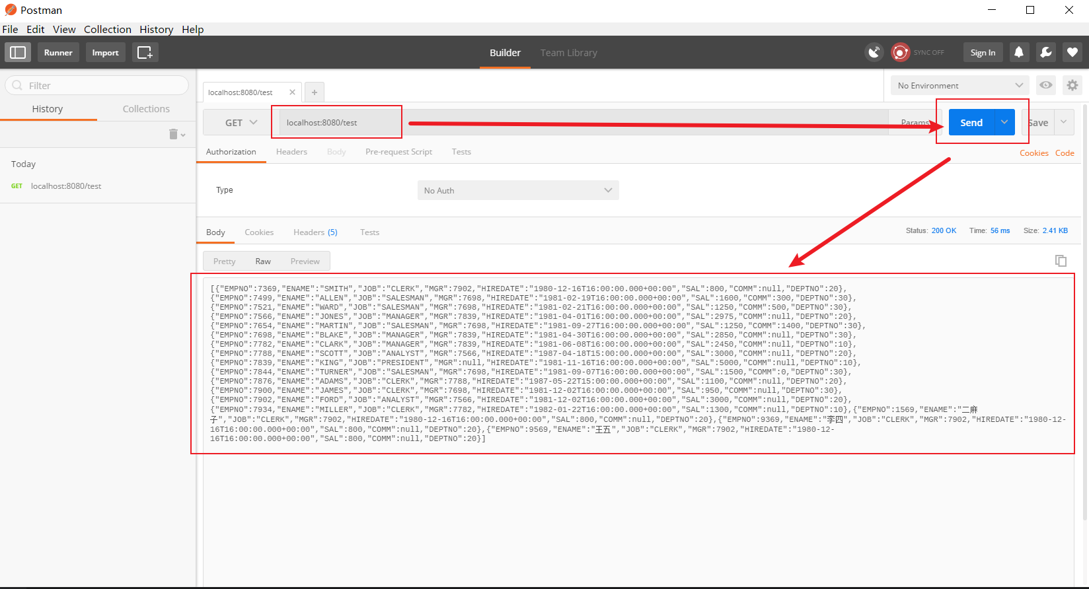The height and width of the screenshot is (589, 1089).
Task: Click the red sync status icon
Action: click(x=900, y=52)
